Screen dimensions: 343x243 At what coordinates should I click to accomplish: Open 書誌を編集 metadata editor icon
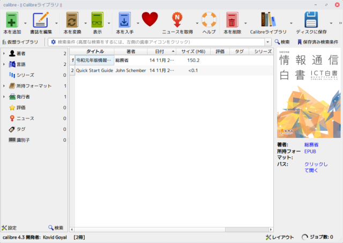click(41, 20)
